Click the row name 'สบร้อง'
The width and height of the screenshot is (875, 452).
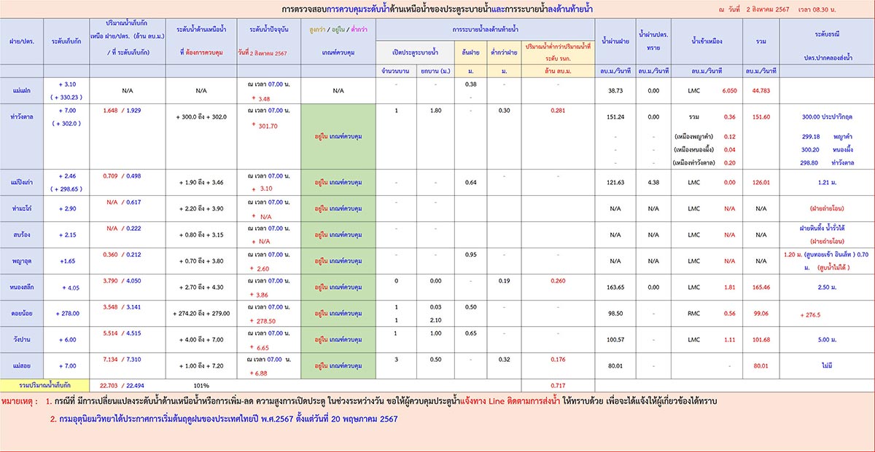20,235
